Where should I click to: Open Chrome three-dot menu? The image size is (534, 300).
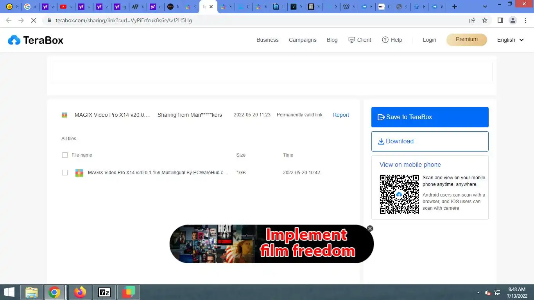pyautogui.click(x=525, y=20)
